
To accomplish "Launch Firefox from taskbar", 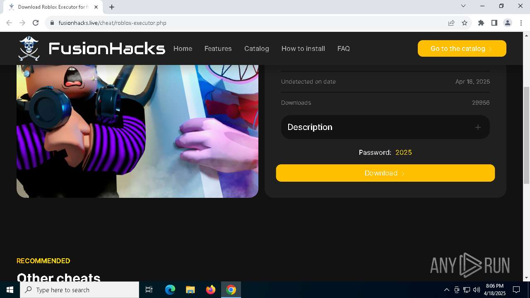I will click(x=211, y=290).
